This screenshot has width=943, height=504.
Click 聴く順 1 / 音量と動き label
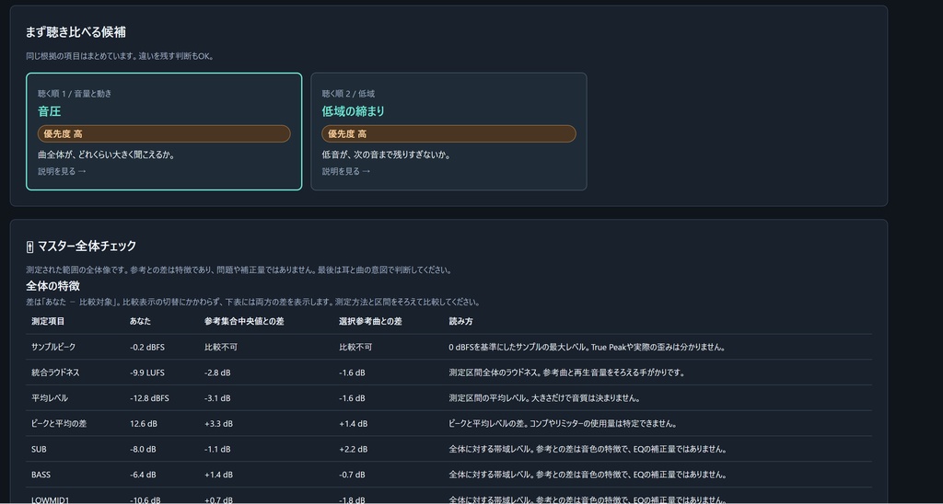pyautogui.click(x=75, y=94)
